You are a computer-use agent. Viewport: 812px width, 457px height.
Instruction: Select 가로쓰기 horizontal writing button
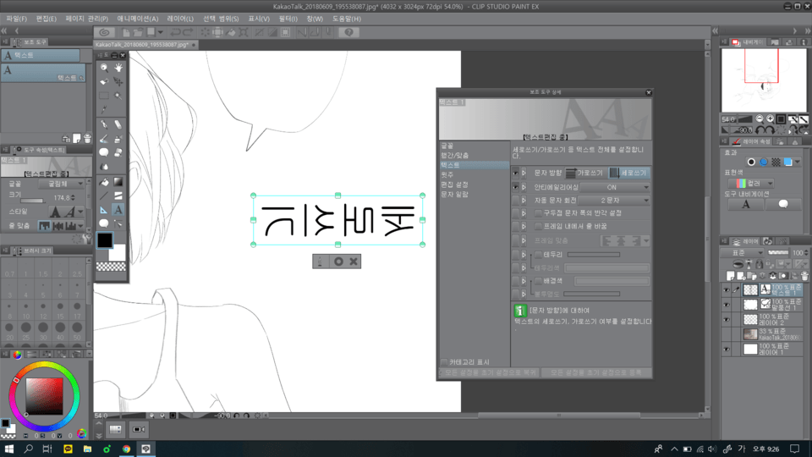584,173
